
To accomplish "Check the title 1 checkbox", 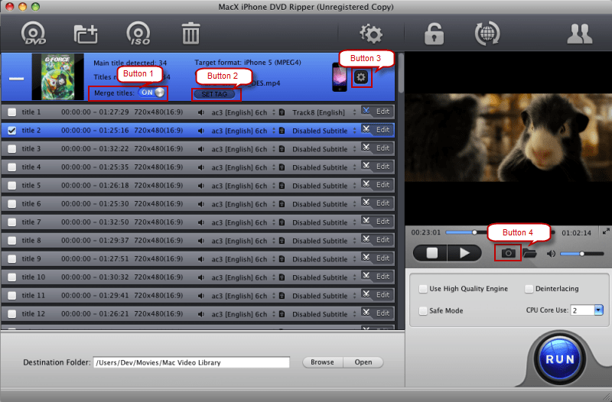I will pyautogui.click(x=12, y=112).
